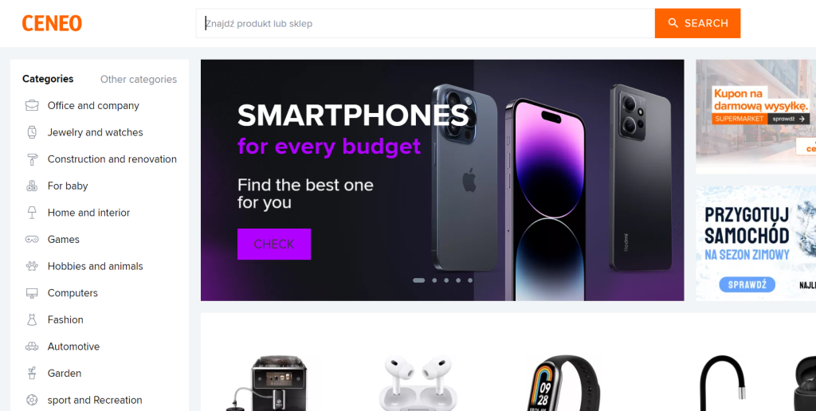Open the CENEO logo homepage link
816x411 pixels.
point(52,23)
